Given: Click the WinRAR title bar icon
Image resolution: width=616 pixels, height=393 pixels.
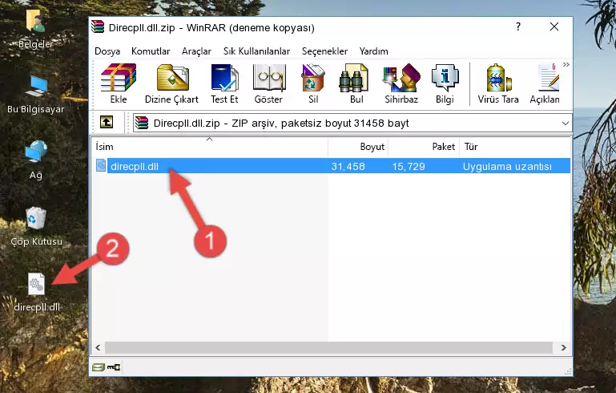Looking at the screenshot, I should (x=98, y=27).
